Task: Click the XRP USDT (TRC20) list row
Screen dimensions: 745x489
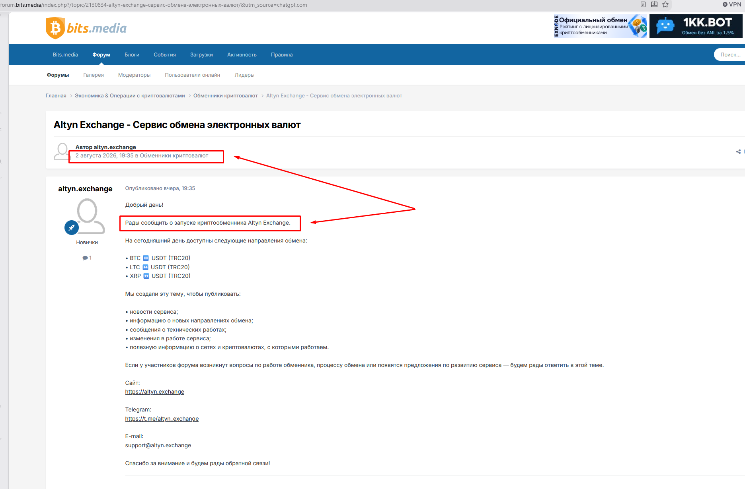Action: pyautogui.click(x=158, y=276)
